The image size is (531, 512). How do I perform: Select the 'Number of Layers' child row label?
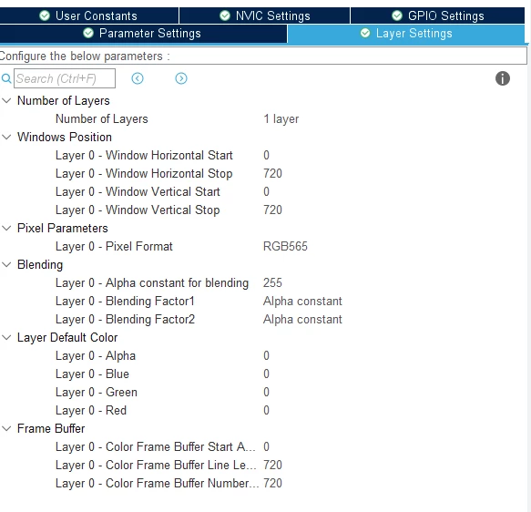(x=102, y=118)
